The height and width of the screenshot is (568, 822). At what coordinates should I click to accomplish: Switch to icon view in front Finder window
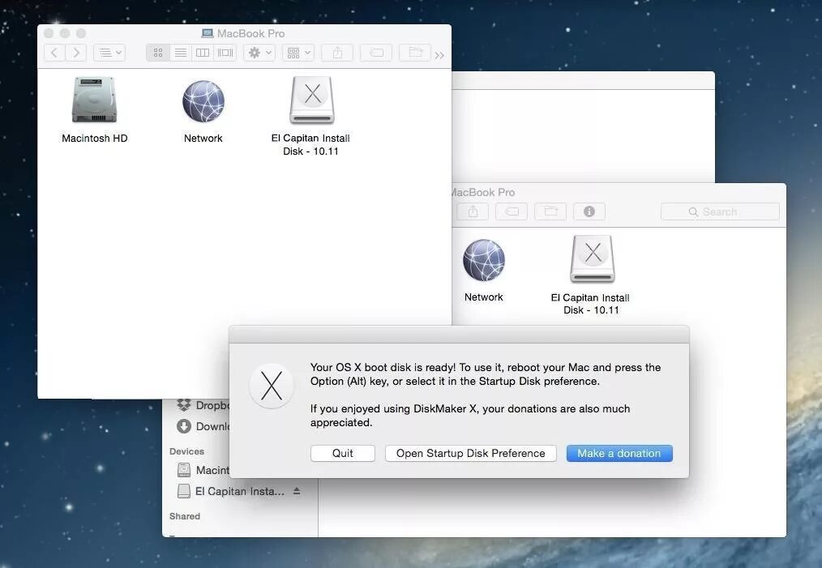pyautogui.click(x=158, y=53)
